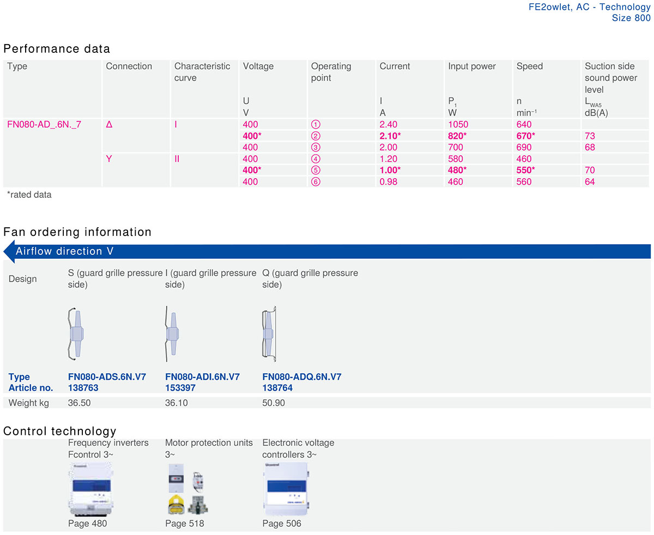Open the Fcontrol frequency inverter image
The image size is (654, 535).
[x=90, y=489]
